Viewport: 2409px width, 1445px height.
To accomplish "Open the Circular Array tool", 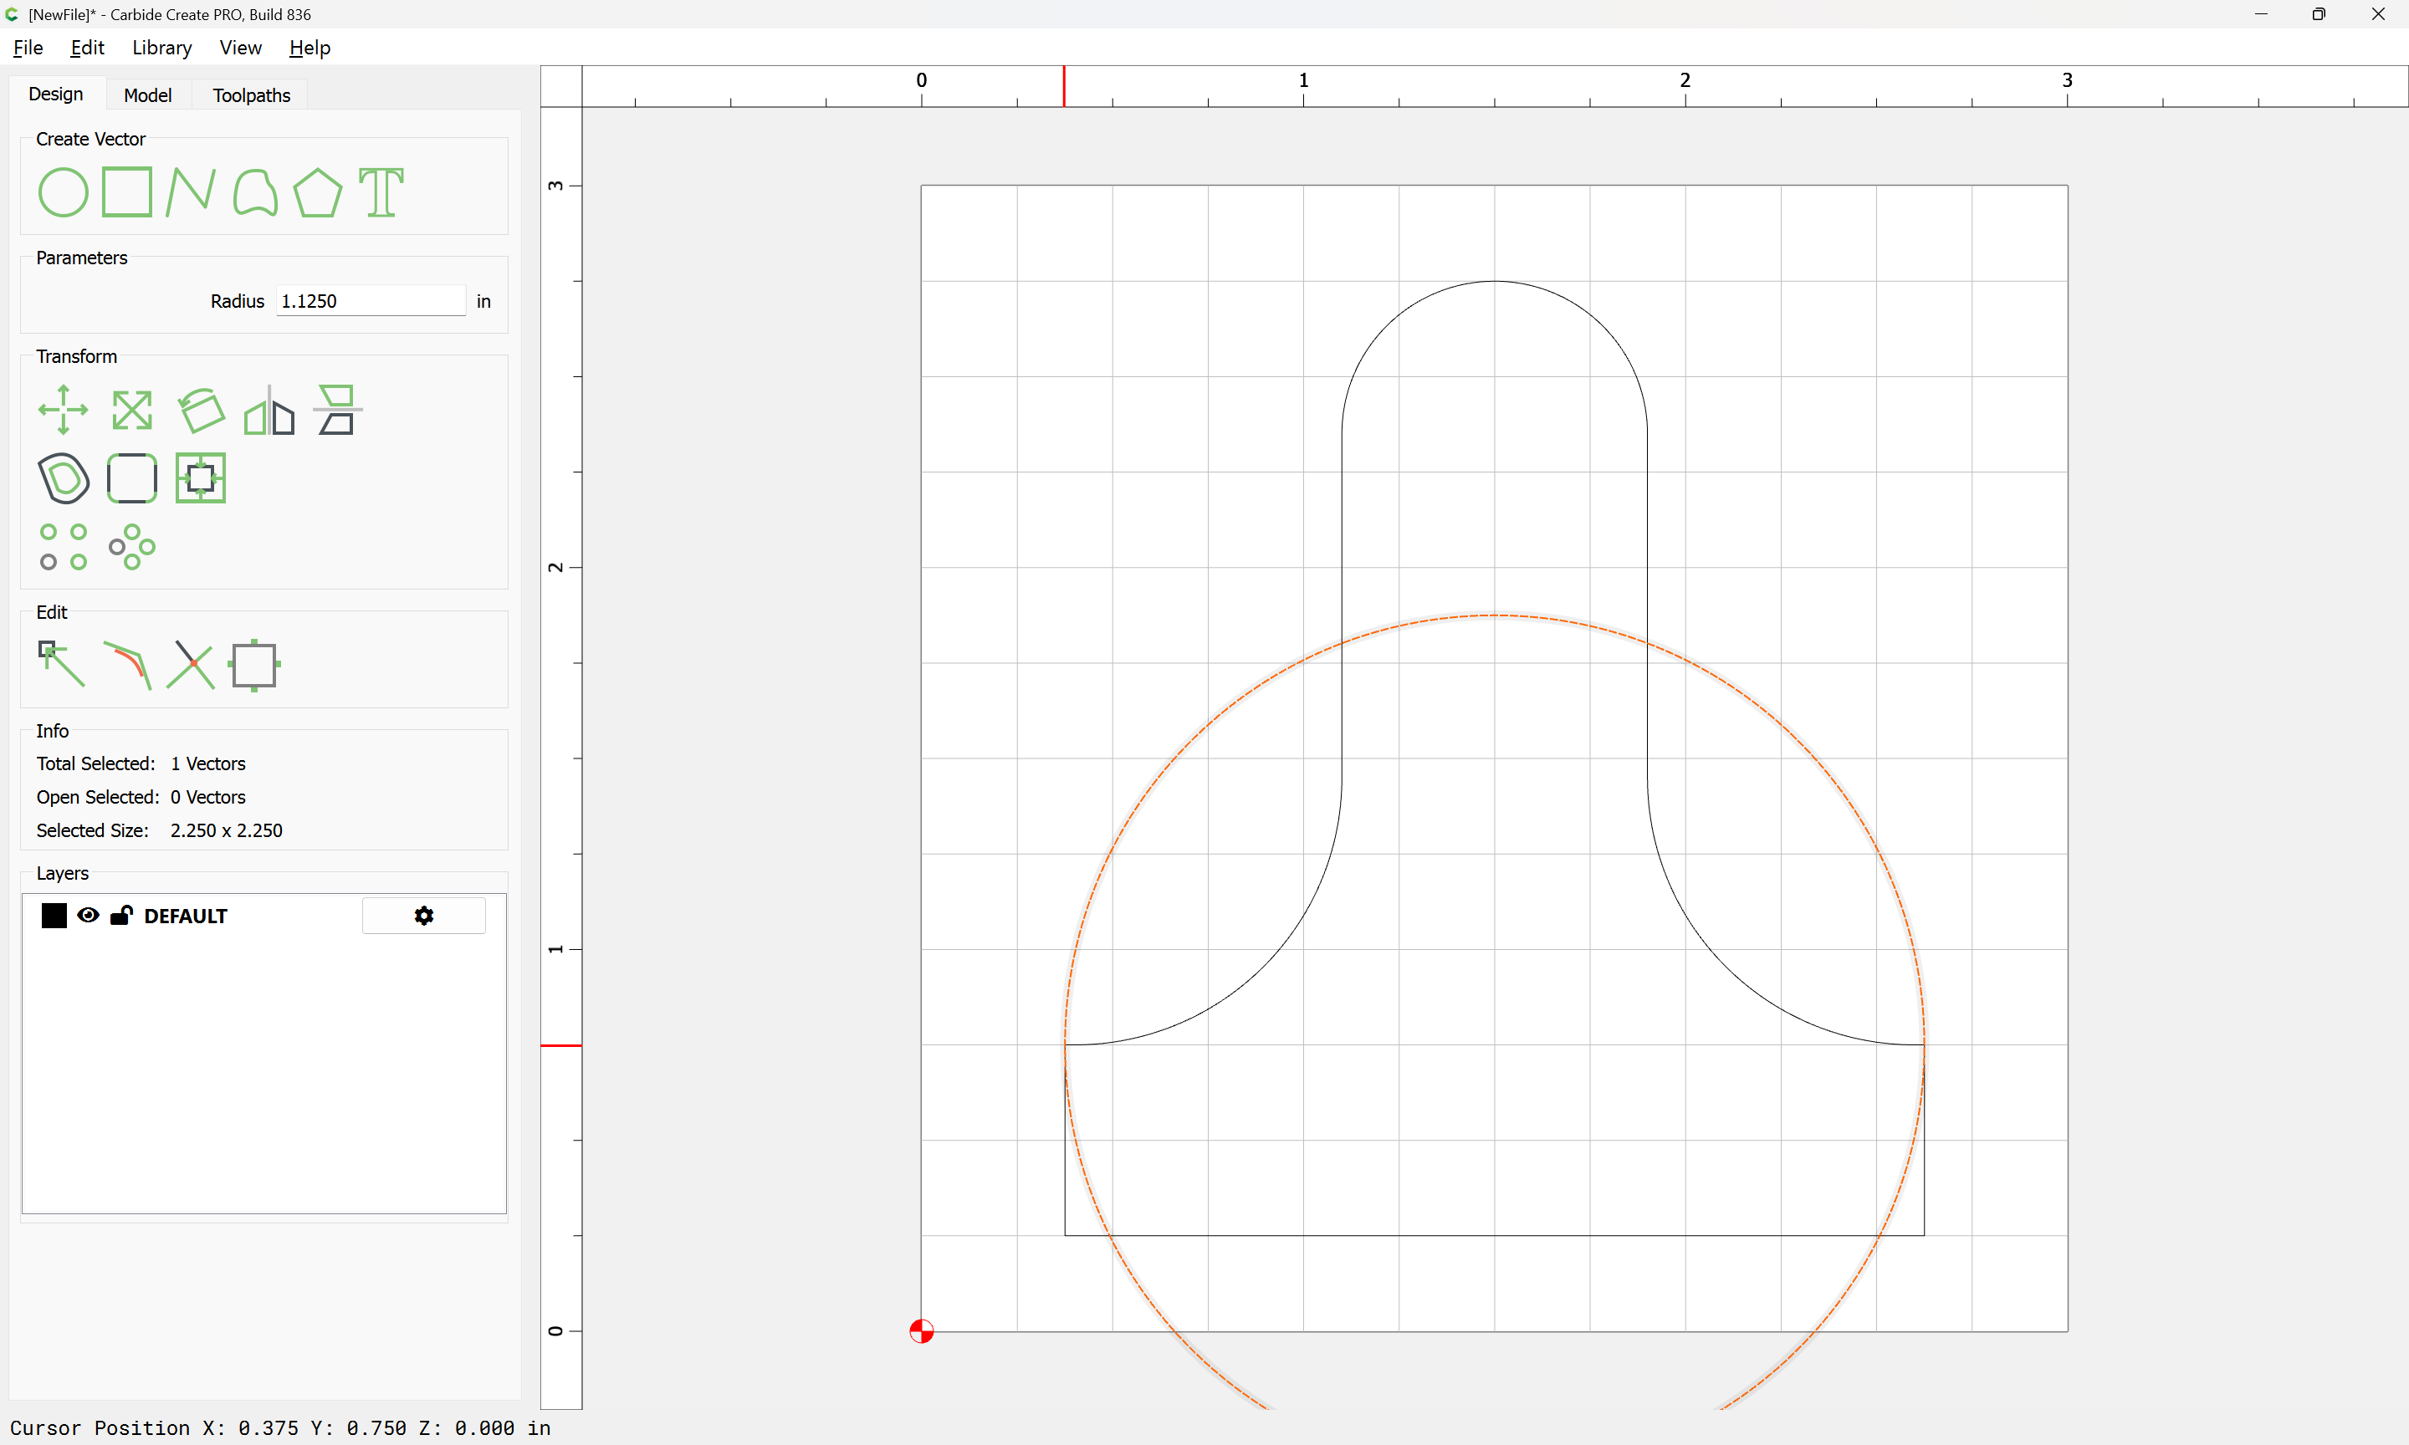I will [131, 546].
